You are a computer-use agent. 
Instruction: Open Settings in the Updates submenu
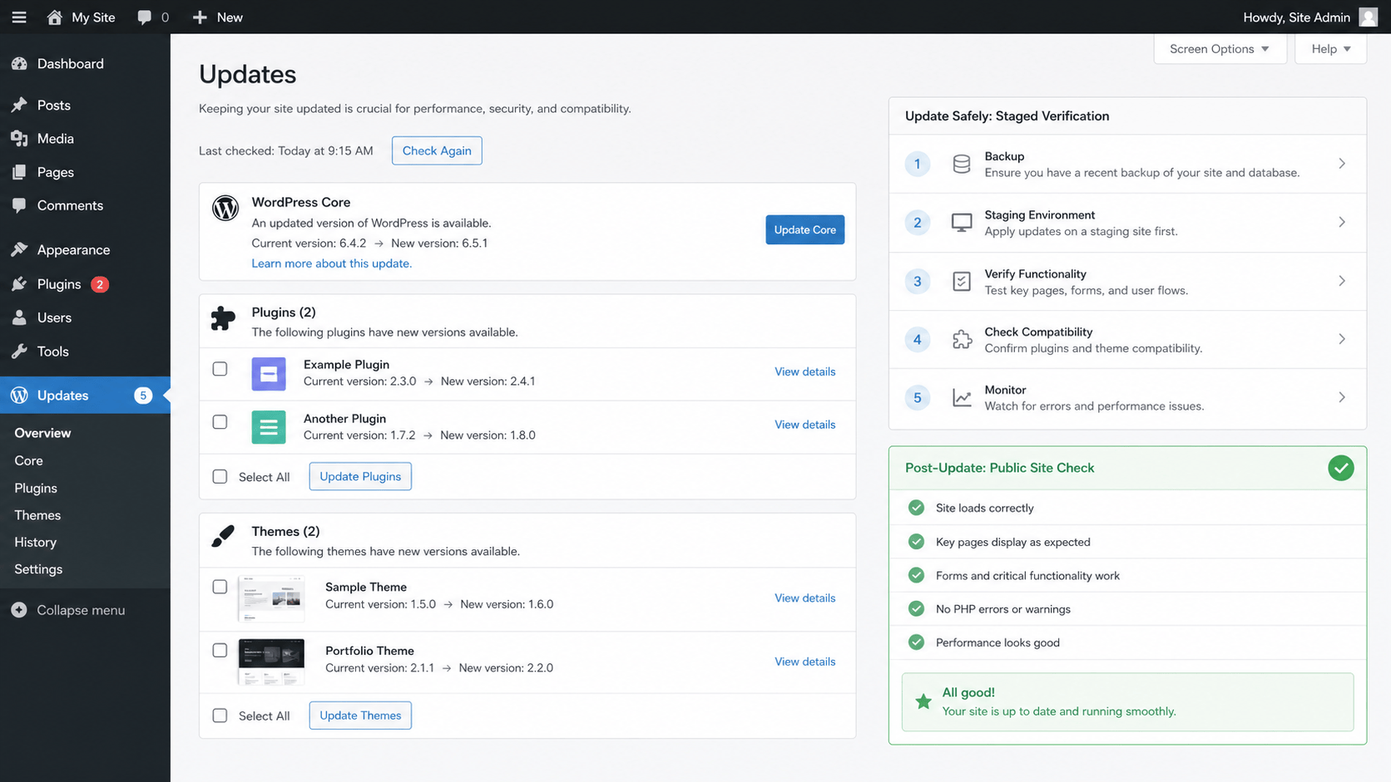click(x=38, y=569)
